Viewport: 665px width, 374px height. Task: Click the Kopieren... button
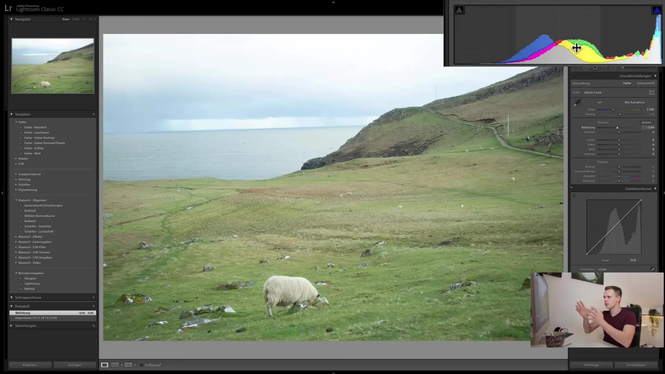tap(30, 365)
